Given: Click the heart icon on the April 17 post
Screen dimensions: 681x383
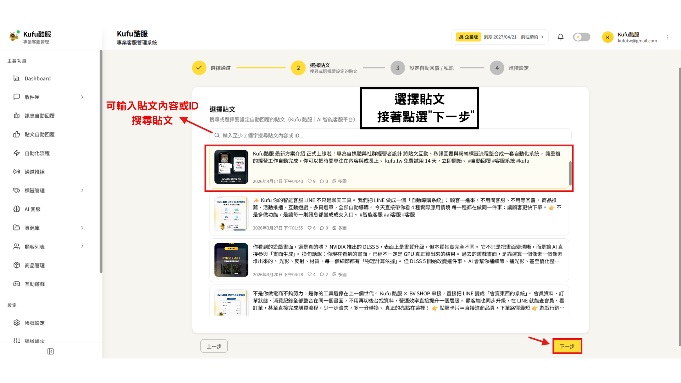Looking at the screenshot, I should (309, 181).
